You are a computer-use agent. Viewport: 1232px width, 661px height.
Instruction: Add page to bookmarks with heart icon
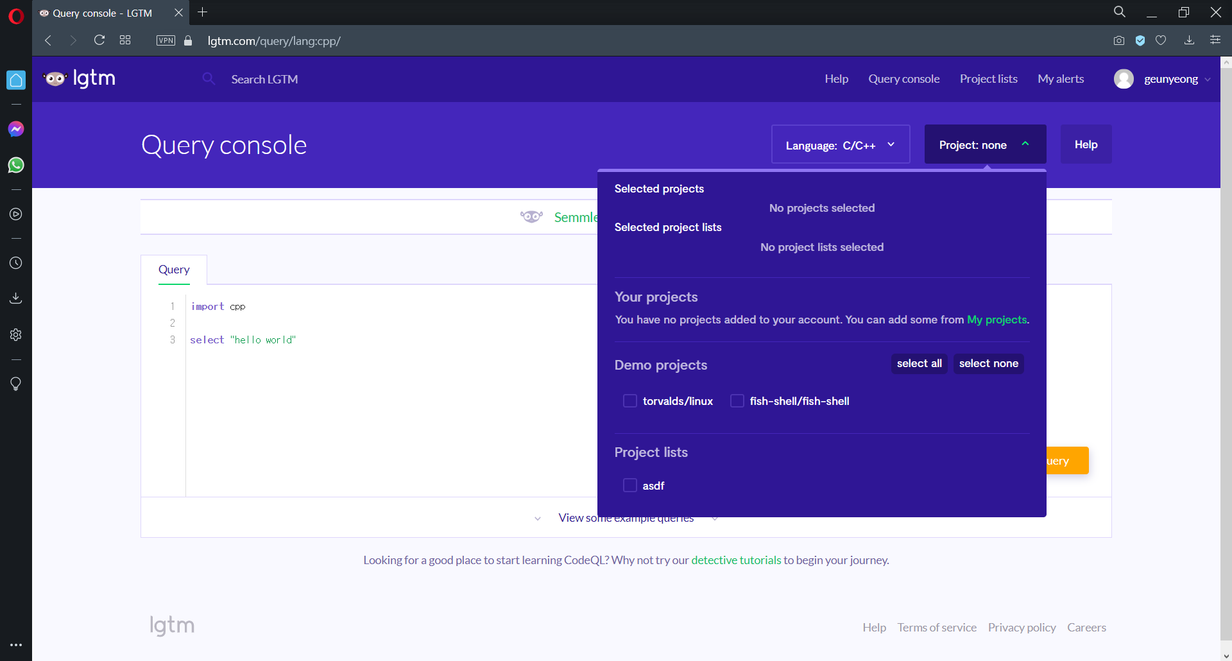1161,40
